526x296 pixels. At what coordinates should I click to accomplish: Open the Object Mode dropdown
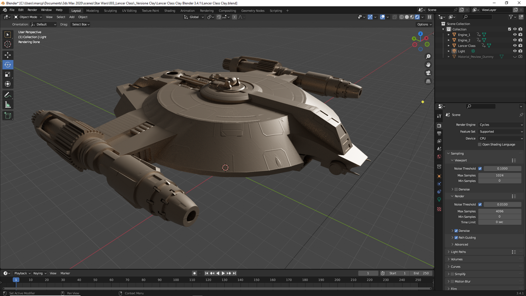point(28,17)
